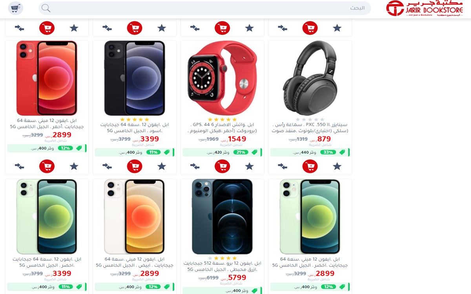Add red iPhone 12 mini to cart
Viewport: 471px width, 294px height.
point(47,167)
